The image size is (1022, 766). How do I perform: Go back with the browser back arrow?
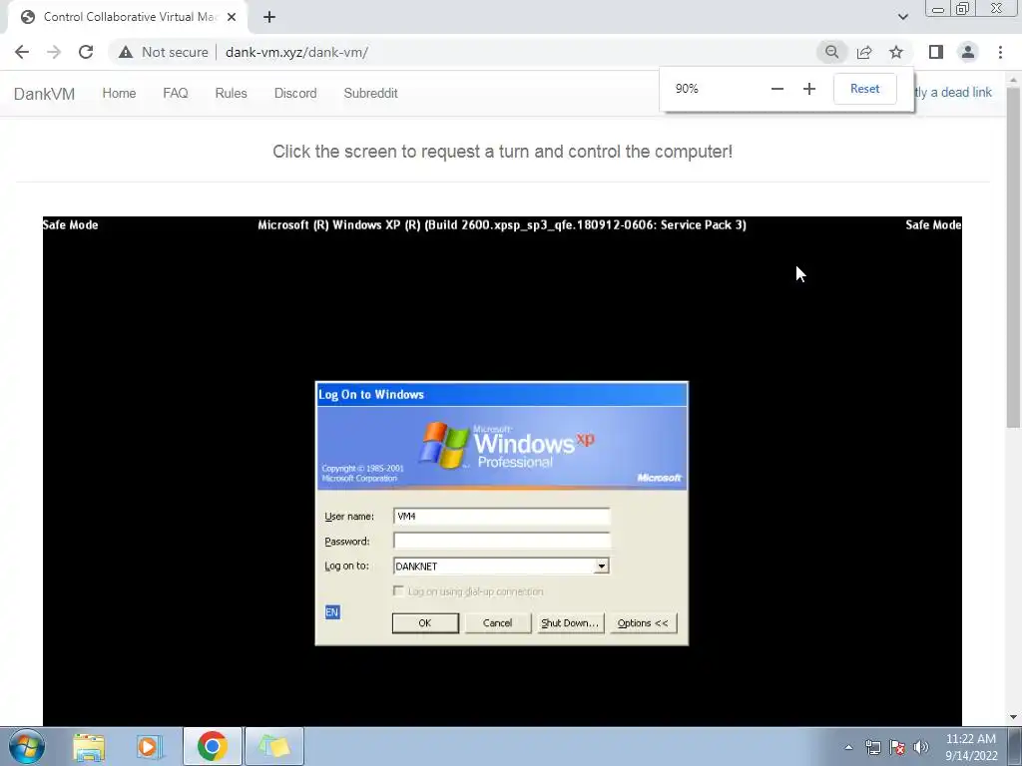(22, 52)
